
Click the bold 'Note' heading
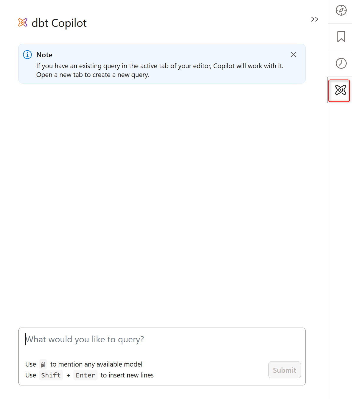45,55
